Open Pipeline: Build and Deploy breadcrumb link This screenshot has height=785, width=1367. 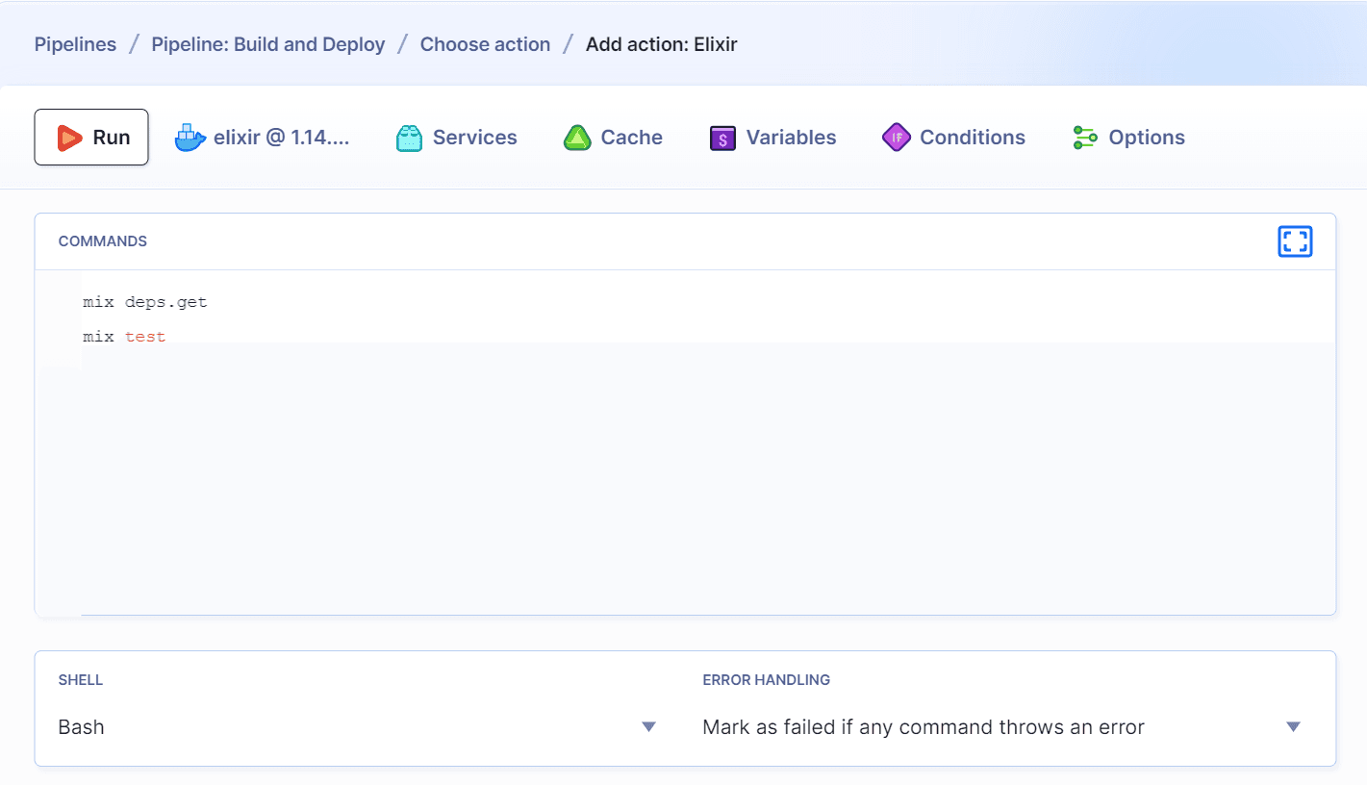pyautogui.click(x=267, y=43)
